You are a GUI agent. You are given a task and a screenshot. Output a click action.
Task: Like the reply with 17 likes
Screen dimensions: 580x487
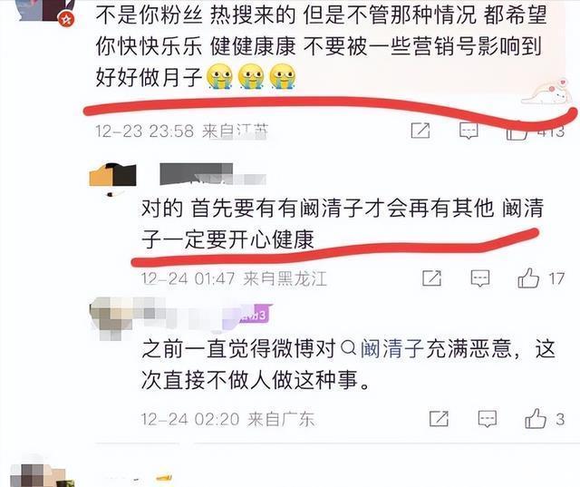pos(528,278)
